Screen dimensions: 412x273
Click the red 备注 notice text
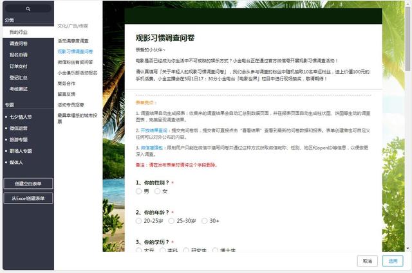(176, 165)
